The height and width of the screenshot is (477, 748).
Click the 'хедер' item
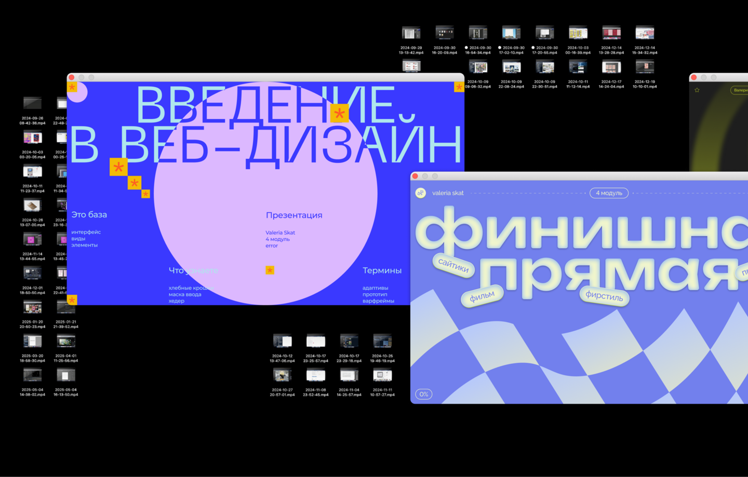pyautogui.click(x=177, y=301)
